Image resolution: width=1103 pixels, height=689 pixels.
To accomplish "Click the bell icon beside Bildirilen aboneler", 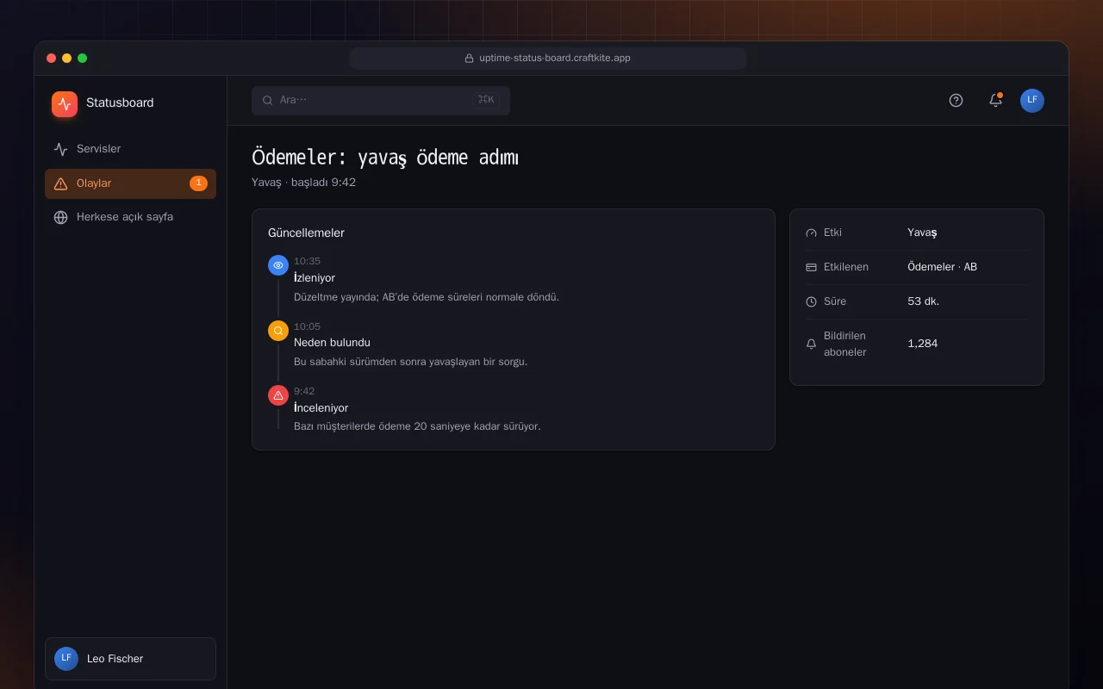I will point(811,344).
